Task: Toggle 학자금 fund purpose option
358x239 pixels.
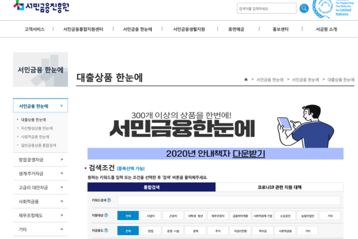Action: click(x=263, y=231)
